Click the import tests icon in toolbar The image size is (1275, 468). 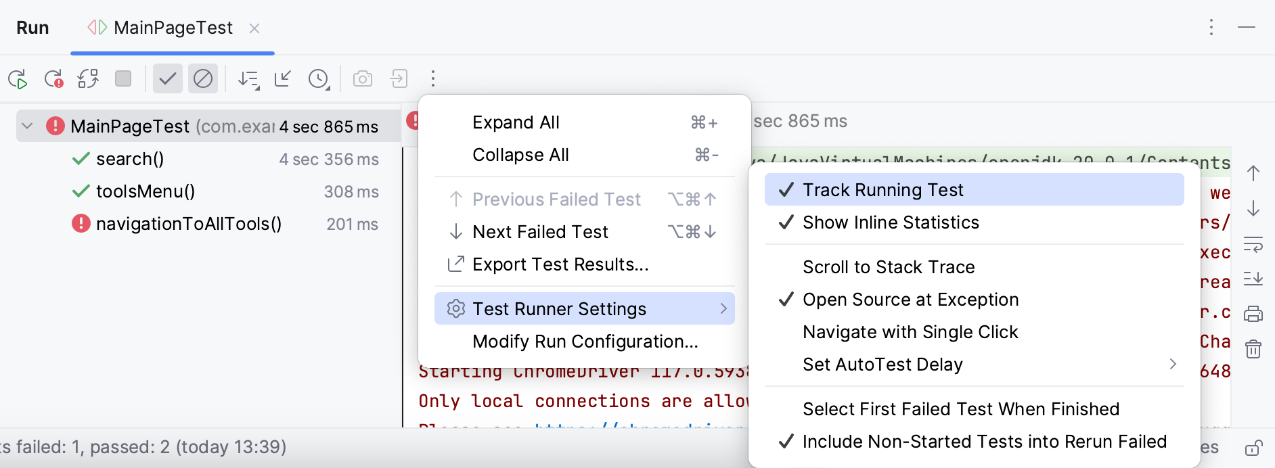399,78
